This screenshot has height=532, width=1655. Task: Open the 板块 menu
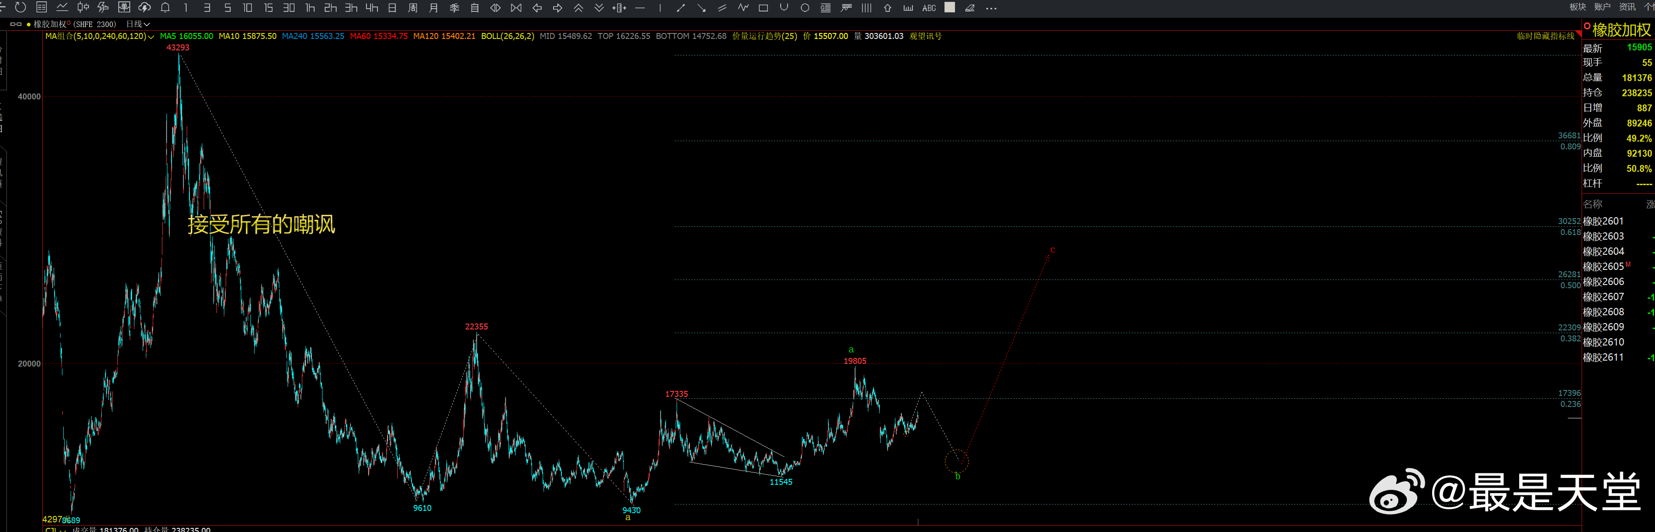tap(1577, 7)
